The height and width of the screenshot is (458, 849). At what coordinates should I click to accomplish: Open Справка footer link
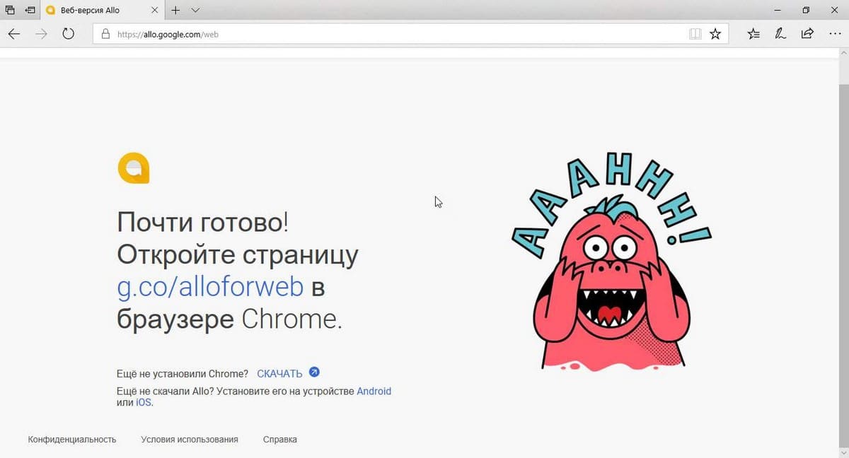point(279,439)
